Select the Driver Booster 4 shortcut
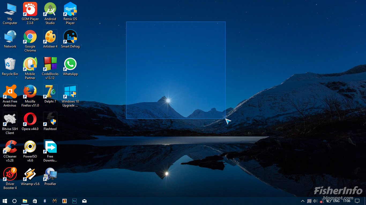 10,178
